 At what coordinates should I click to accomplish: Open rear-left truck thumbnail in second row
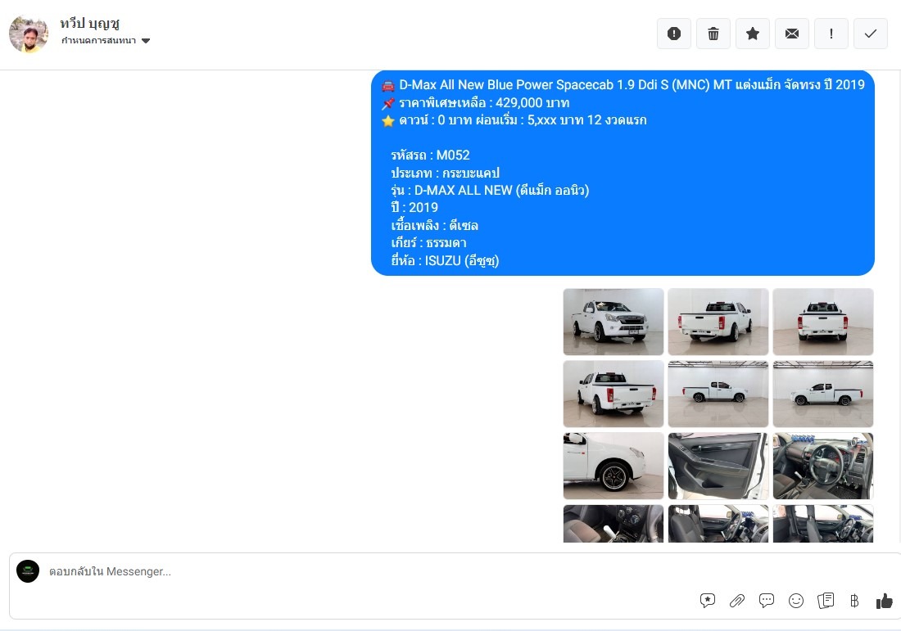[613, 394]
